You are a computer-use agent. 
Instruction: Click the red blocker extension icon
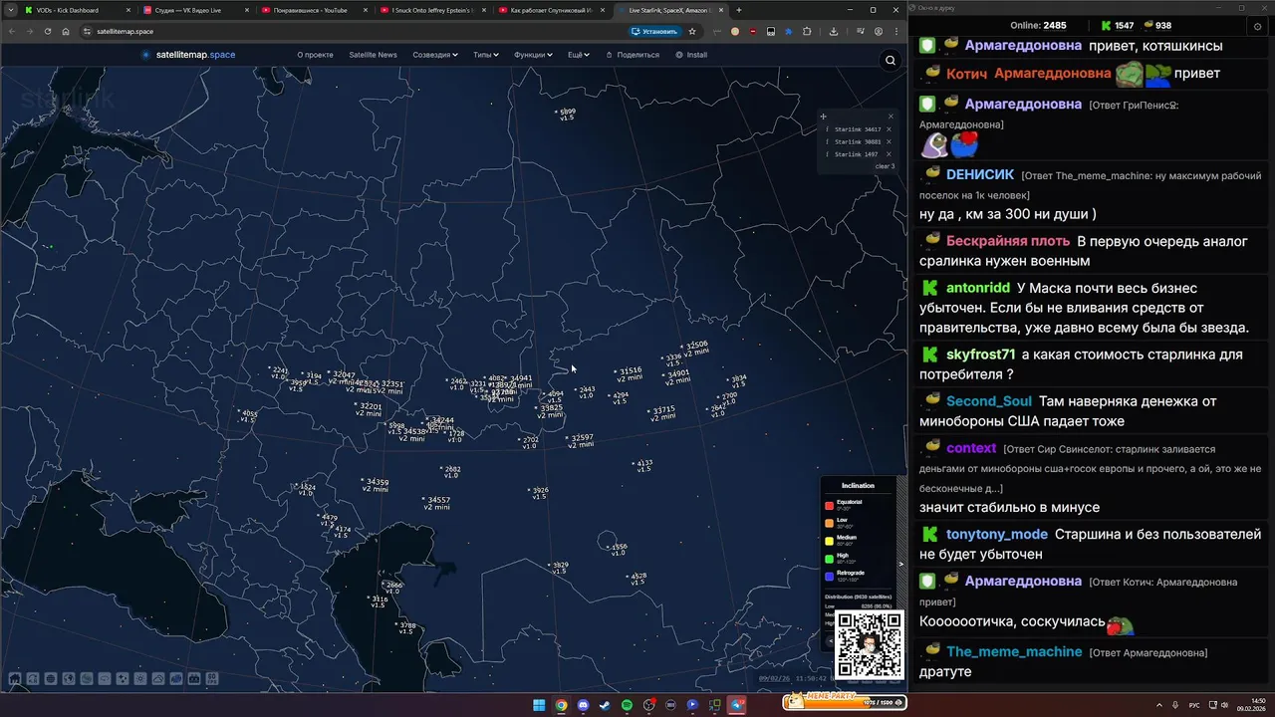pyautogui.click(x=752, y=31)
